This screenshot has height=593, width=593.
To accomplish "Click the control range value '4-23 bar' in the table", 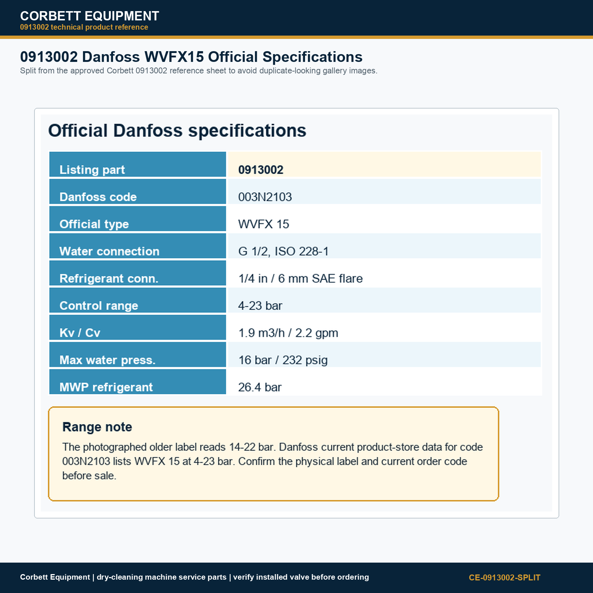I will [x=260, y=306].
